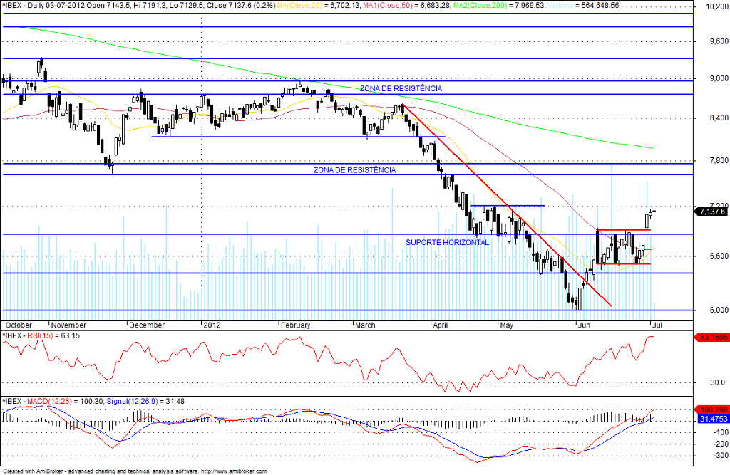Click the 'April' label on time axis
Screen dimensions: 730x475
click(441, 325)
